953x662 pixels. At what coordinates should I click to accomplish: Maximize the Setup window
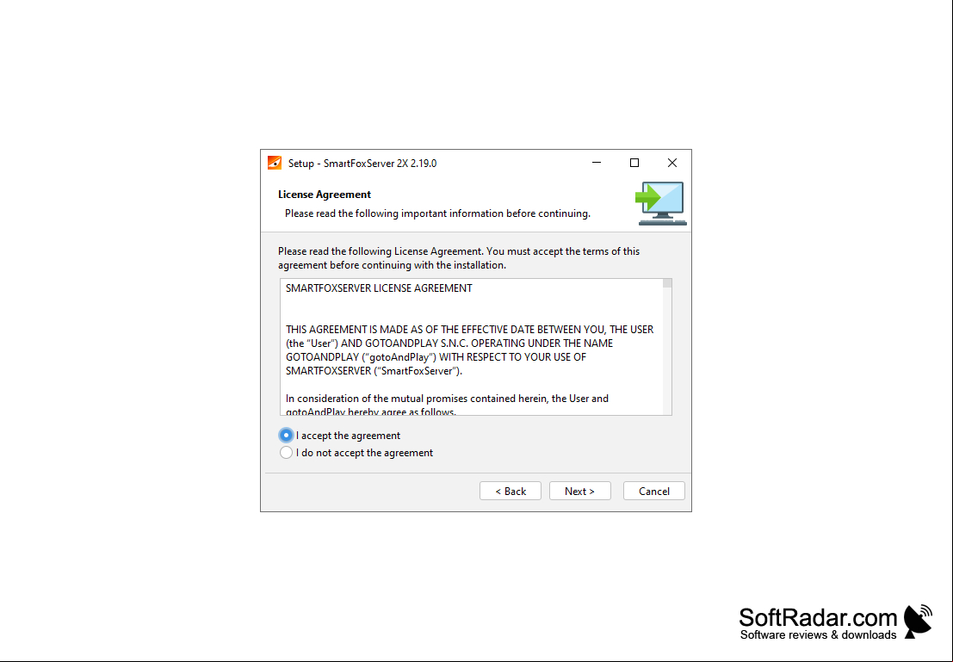(x=634, y=163)
